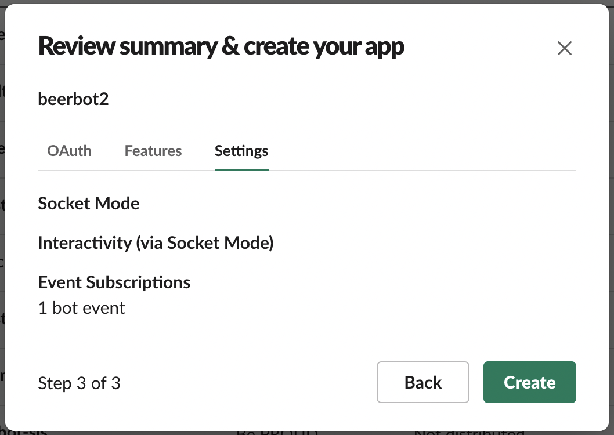This screenshot has height=435, width=614.
Task: Click the 'Review summary & create your app' title
Action: (x=221, y=46)
